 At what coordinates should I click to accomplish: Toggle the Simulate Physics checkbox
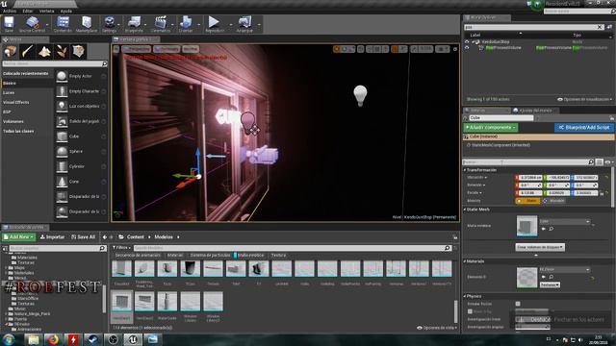tap(518, 304)
